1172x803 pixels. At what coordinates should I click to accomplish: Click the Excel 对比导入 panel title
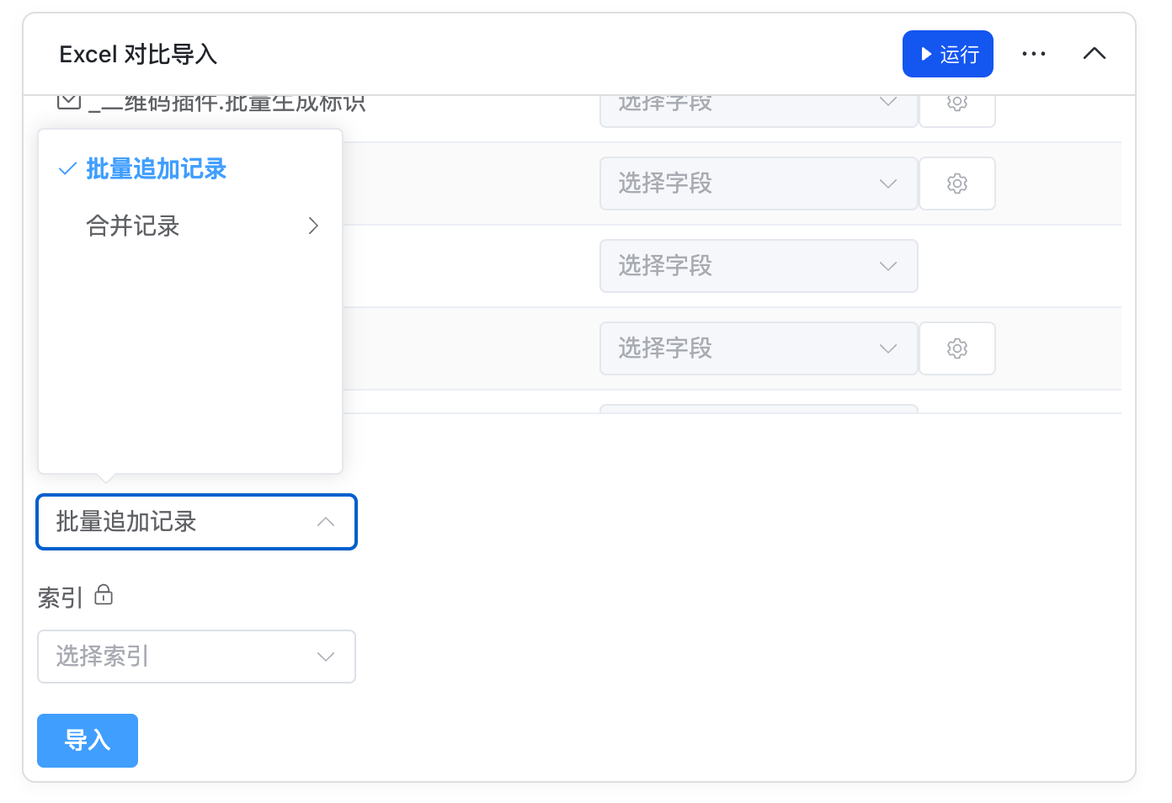138,55
